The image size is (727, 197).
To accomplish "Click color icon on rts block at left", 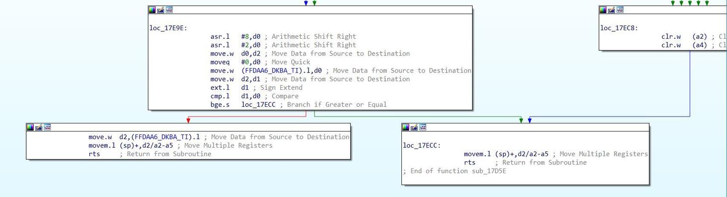I will coord(30,127).
